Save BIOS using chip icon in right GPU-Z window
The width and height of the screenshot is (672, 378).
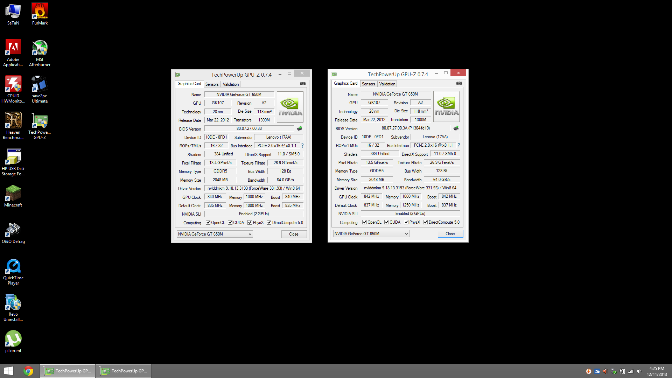click(456, 128)
